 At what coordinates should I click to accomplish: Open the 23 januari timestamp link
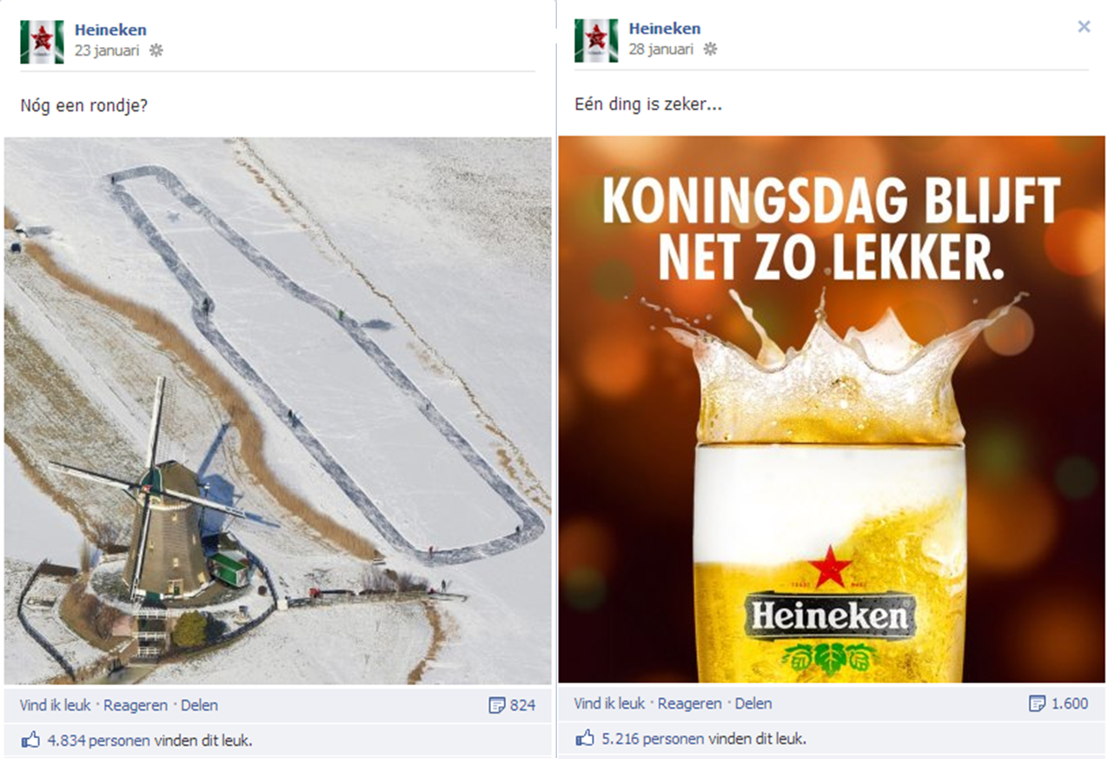pos(107,50)
